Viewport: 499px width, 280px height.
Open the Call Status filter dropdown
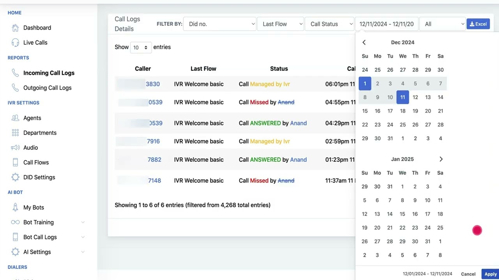[x=329, y=24]
